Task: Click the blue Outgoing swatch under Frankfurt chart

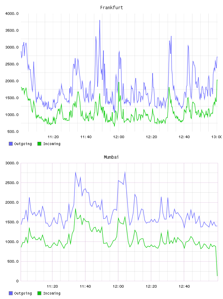Action: 11,144
